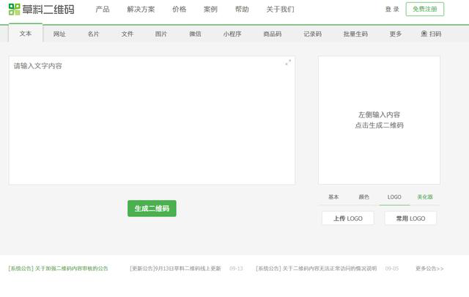469x297 pixels.
Task: Open the 更多公告>> link
Action: [429, 268]
